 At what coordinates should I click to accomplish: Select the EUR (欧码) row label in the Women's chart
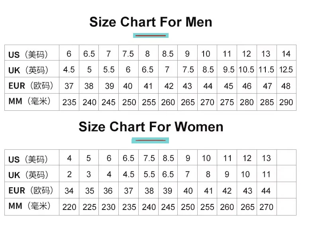click(x=31, y=190)
